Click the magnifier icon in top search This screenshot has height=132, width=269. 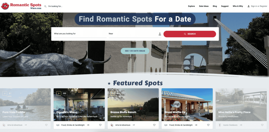45,6
